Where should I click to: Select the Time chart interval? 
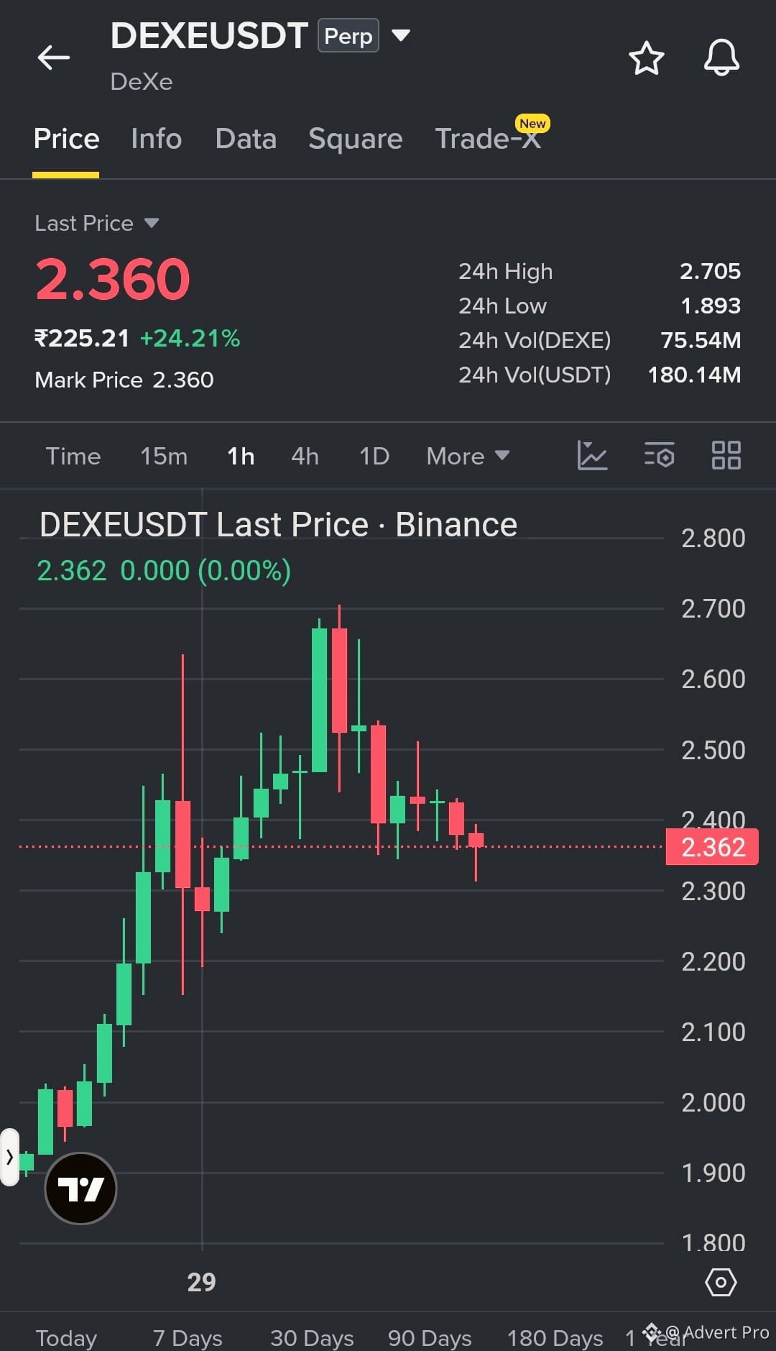(73, 456)
